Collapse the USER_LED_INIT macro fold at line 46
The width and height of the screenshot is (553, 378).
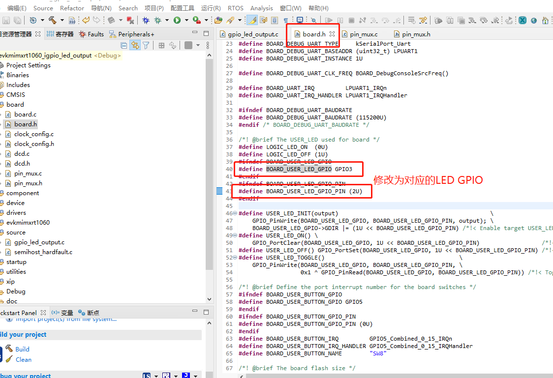(x=235, y=213)
